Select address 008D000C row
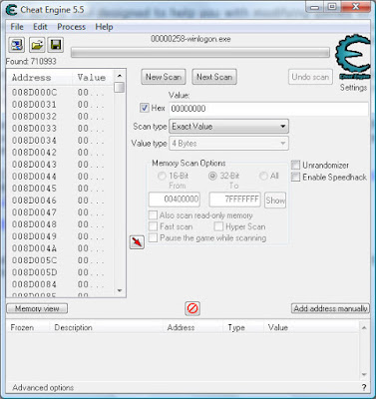This screenshot has width=376, height=399. 60,92
